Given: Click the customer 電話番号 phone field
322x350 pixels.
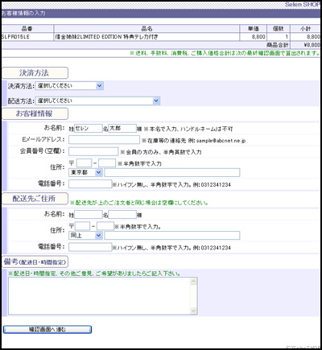Looking at the screenshot, I should click(90, 184).
